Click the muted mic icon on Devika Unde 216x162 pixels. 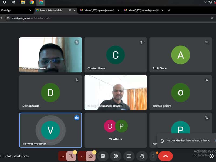pos(77,80)
